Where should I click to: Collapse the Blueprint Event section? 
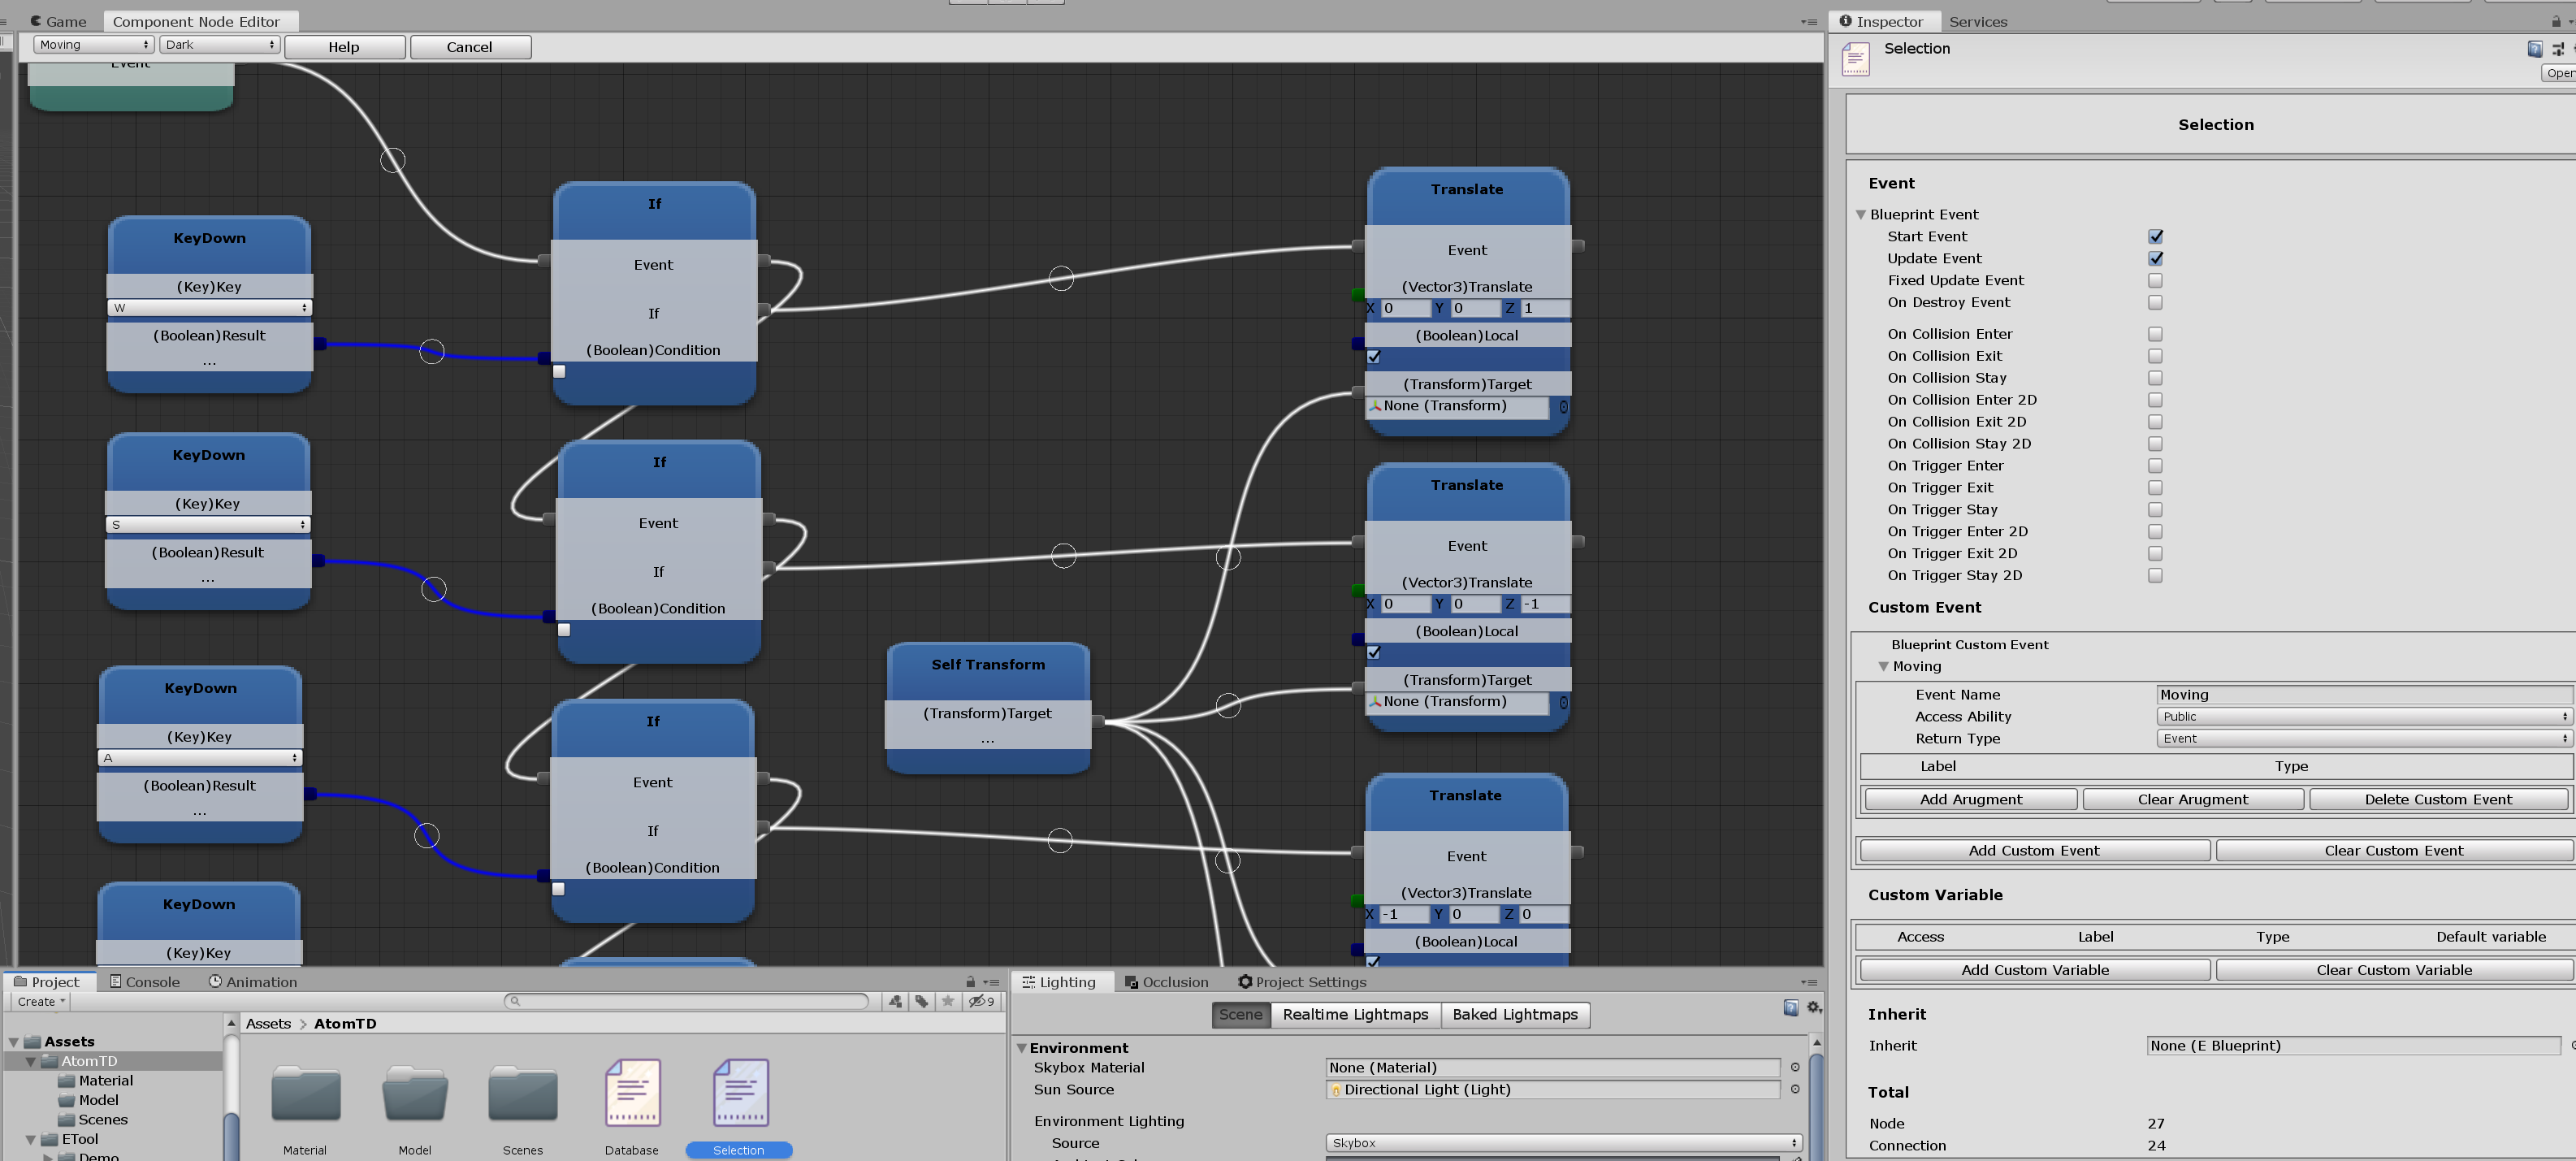coord(1861,215)
